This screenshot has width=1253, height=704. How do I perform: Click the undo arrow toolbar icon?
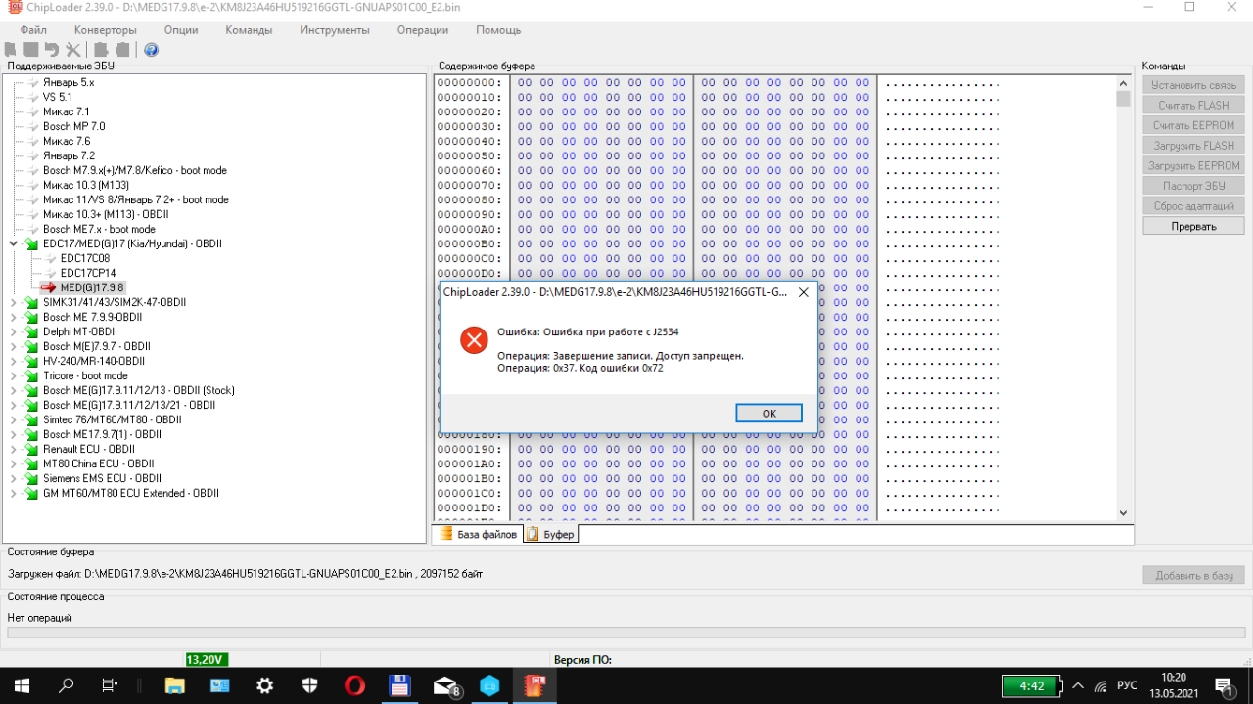tap(52, 50)
